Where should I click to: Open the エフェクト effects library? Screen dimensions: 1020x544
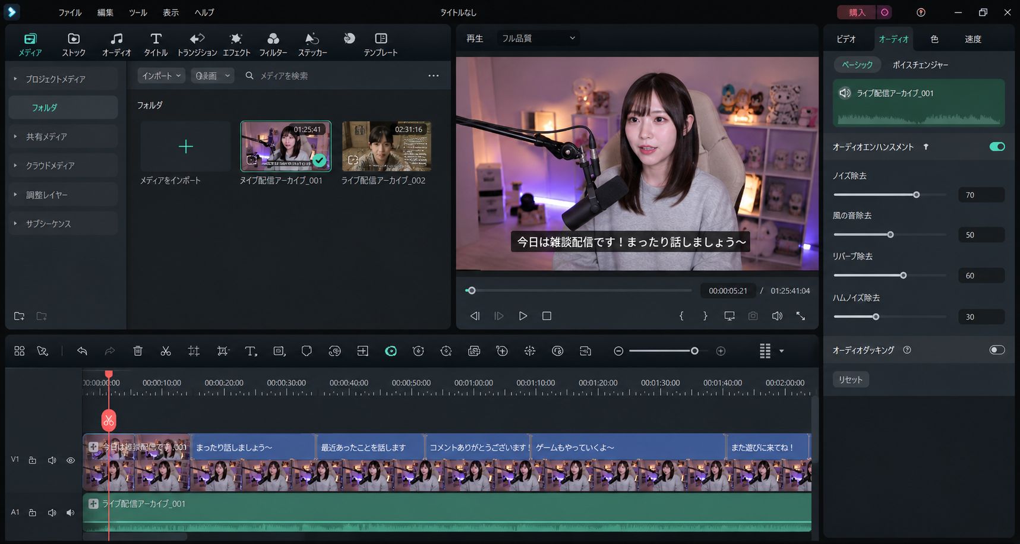pyautogui.click(x=236, y=45)
